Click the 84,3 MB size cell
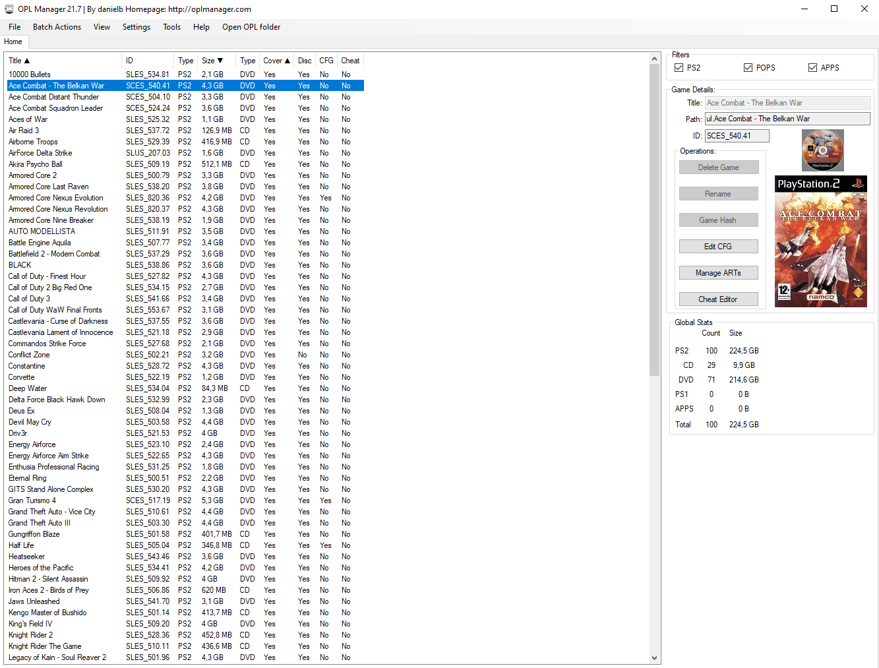 point(215,388)
